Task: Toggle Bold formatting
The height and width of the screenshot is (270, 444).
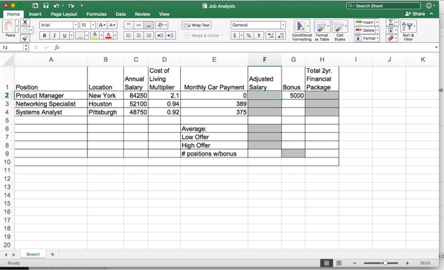Action: (x=44, y=35)
